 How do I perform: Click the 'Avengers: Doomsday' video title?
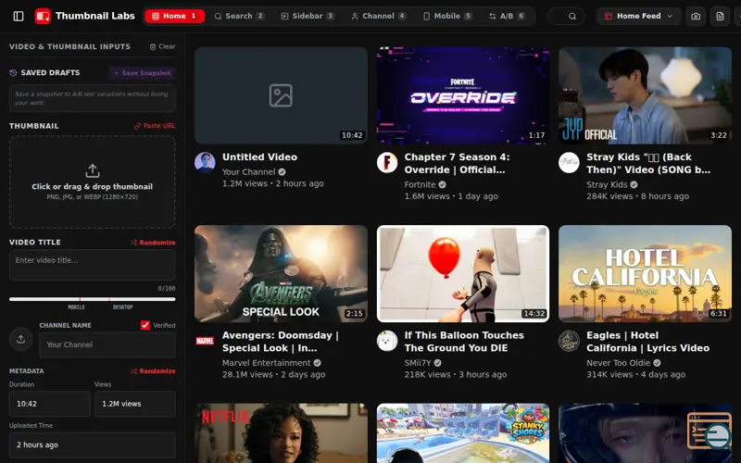point(281,342)
